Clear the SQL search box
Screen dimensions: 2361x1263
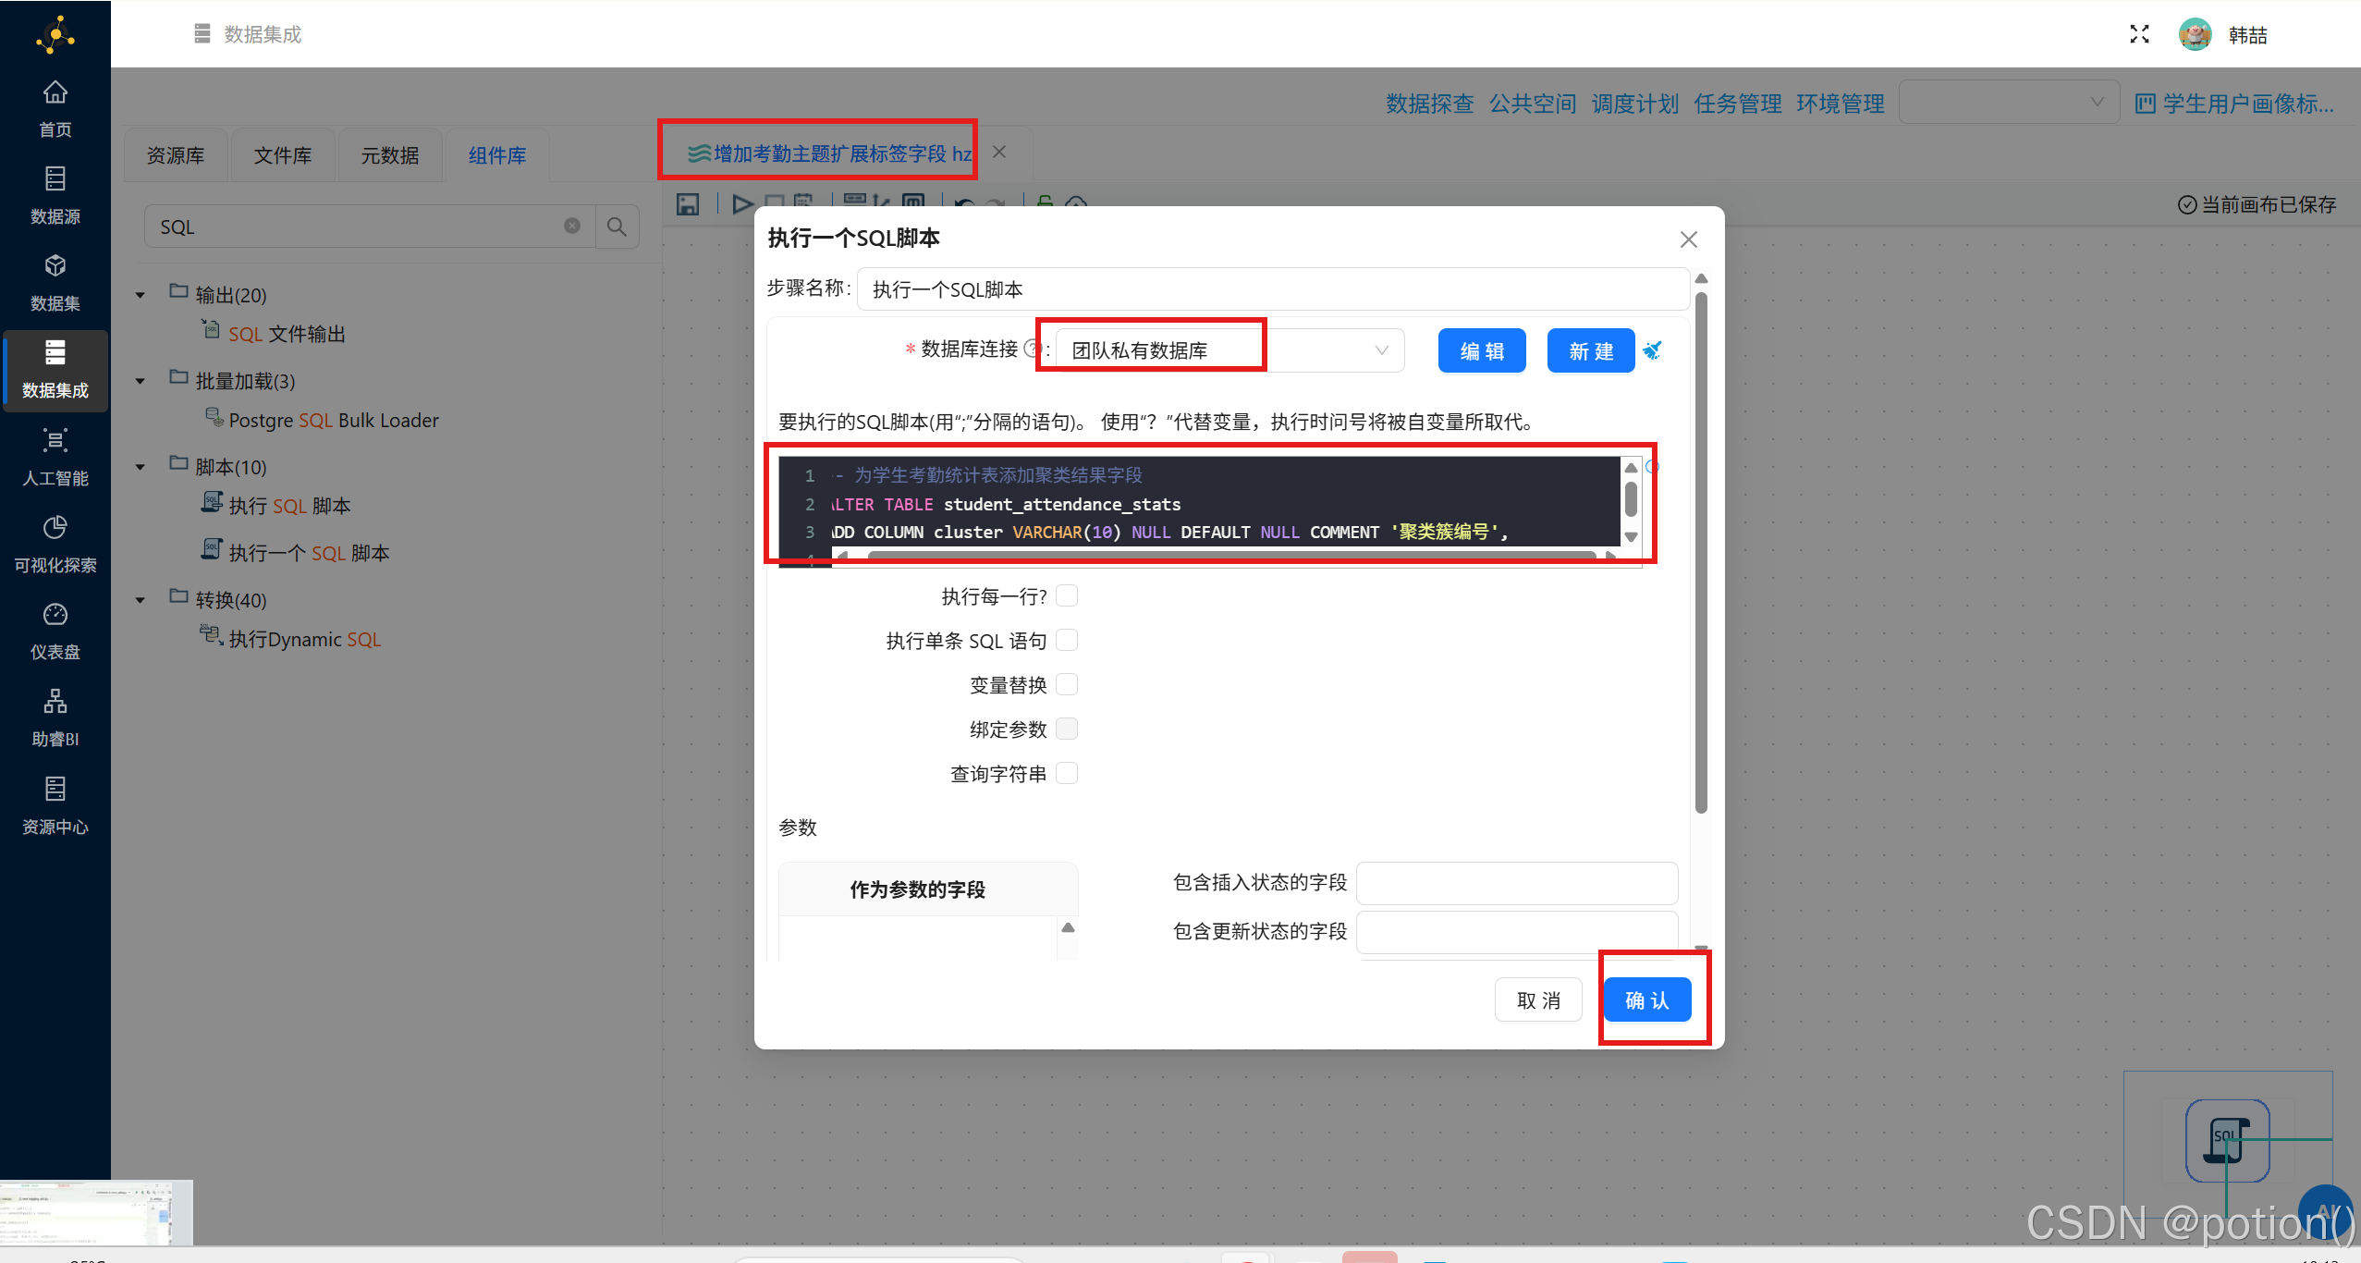[x=572, y=226]
